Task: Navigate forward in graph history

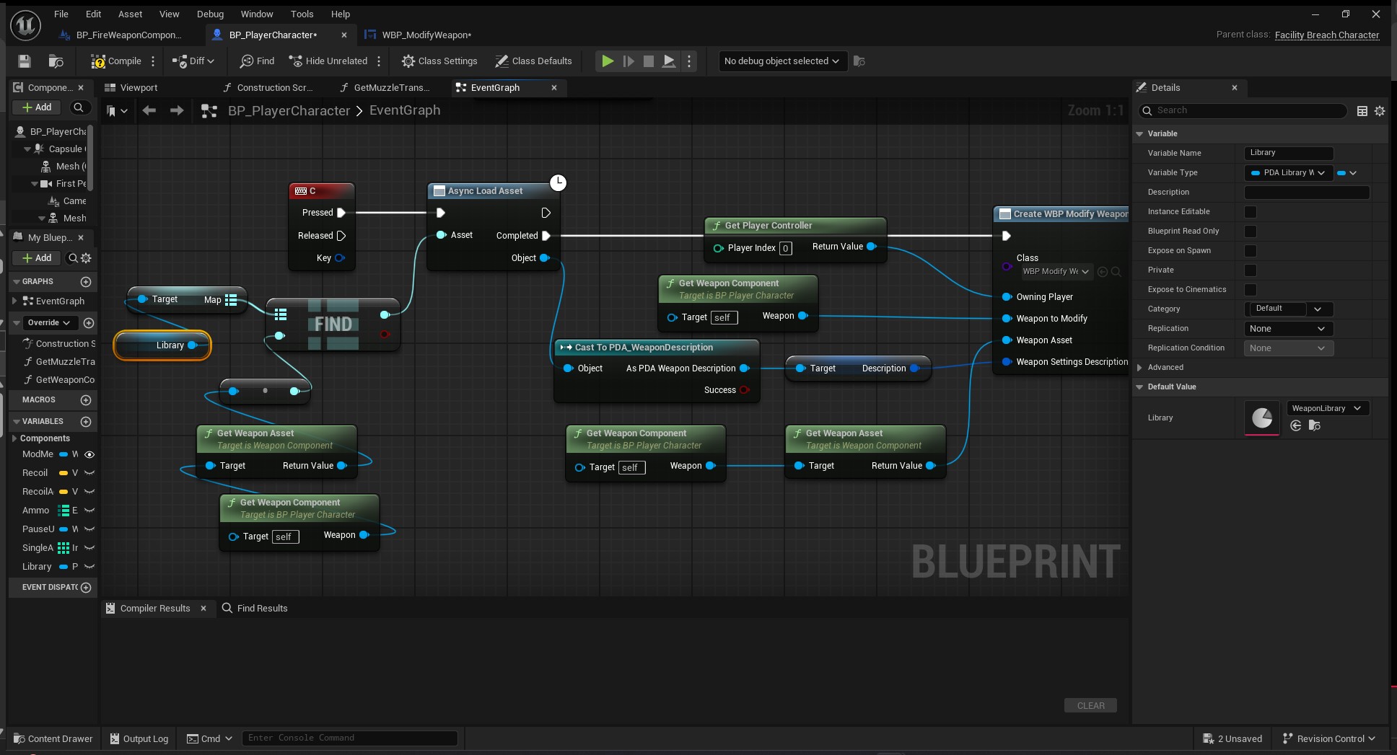Action: tap(177, 110)
